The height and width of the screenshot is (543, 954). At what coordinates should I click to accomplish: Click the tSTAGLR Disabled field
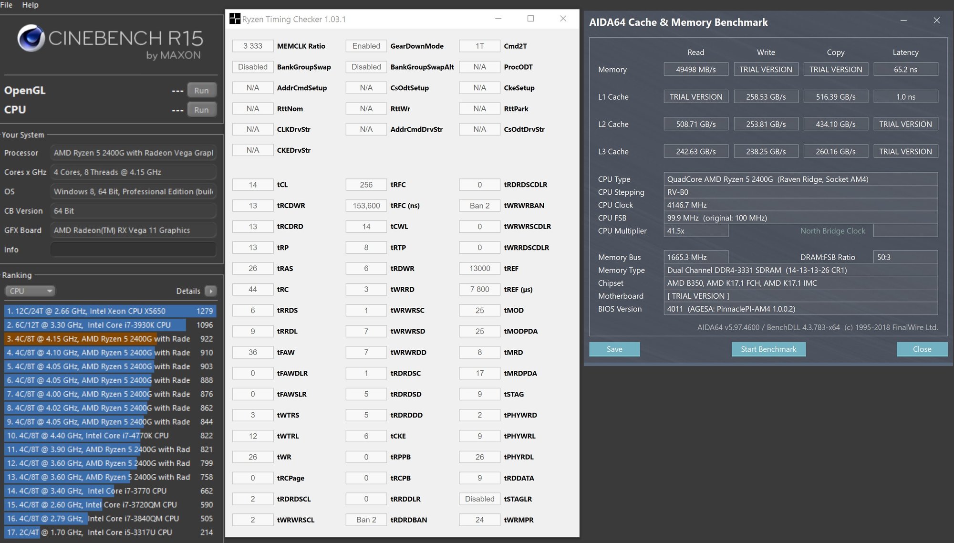point(480,499)
